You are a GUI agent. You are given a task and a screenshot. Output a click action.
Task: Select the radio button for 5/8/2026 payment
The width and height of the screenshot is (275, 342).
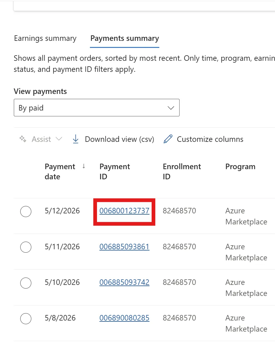click(x=26, y=319)
